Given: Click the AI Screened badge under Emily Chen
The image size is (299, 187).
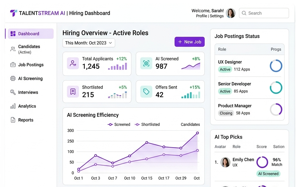Looking at the screenshot, I should [x=268, y=174].
